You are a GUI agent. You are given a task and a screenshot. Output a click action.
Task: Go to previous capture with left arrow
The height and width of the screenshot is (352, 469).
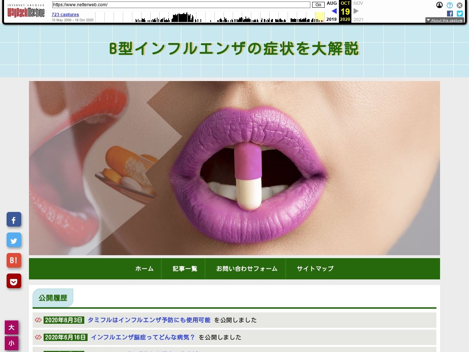tap(334, 11)
